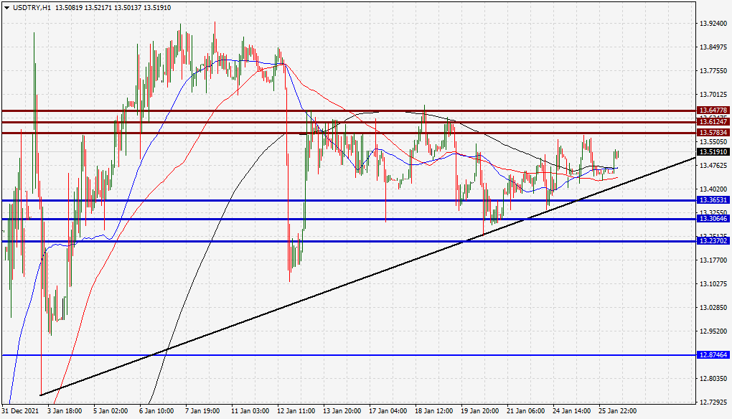Click the 13.47625 price scale value

pyautogui.click(x=713, y=166)
